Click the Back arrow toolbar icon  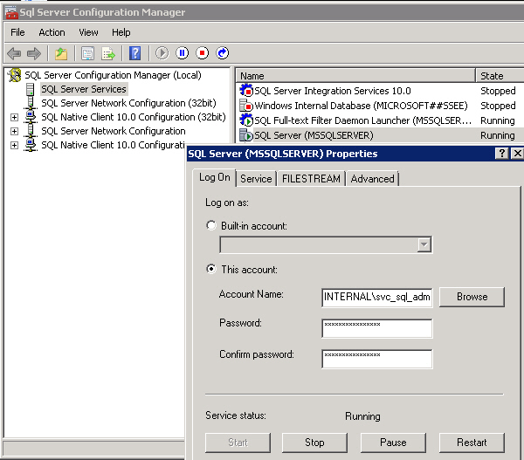pos(14,53)
